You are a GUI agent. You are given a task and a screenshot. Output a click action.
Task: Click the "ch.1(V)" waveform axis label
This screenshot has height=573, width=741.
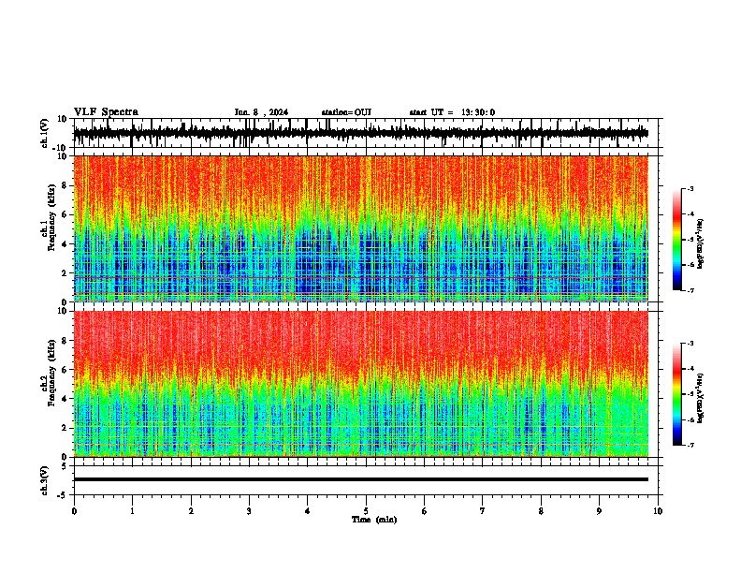pos(45,133)
